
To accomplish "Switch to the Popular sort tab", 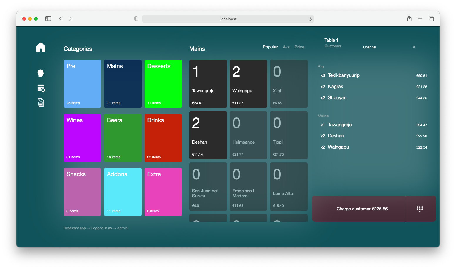I will pyautogui.click(x=270, y=47).
